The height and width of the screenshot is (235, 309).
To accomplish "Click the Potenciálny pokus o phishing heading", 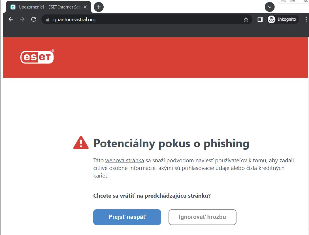I will click(x=171, y=144).
